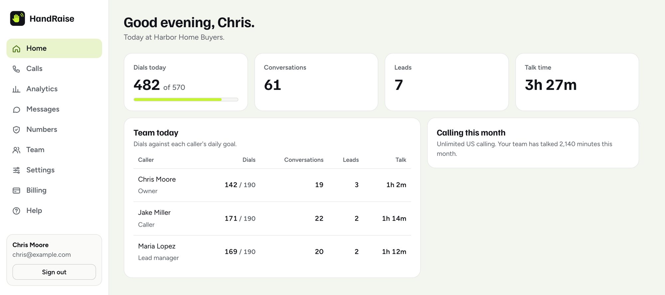Click the Talk column header
Image resolution: width=665 pixels, height=295 pixels.
(401, 160)
